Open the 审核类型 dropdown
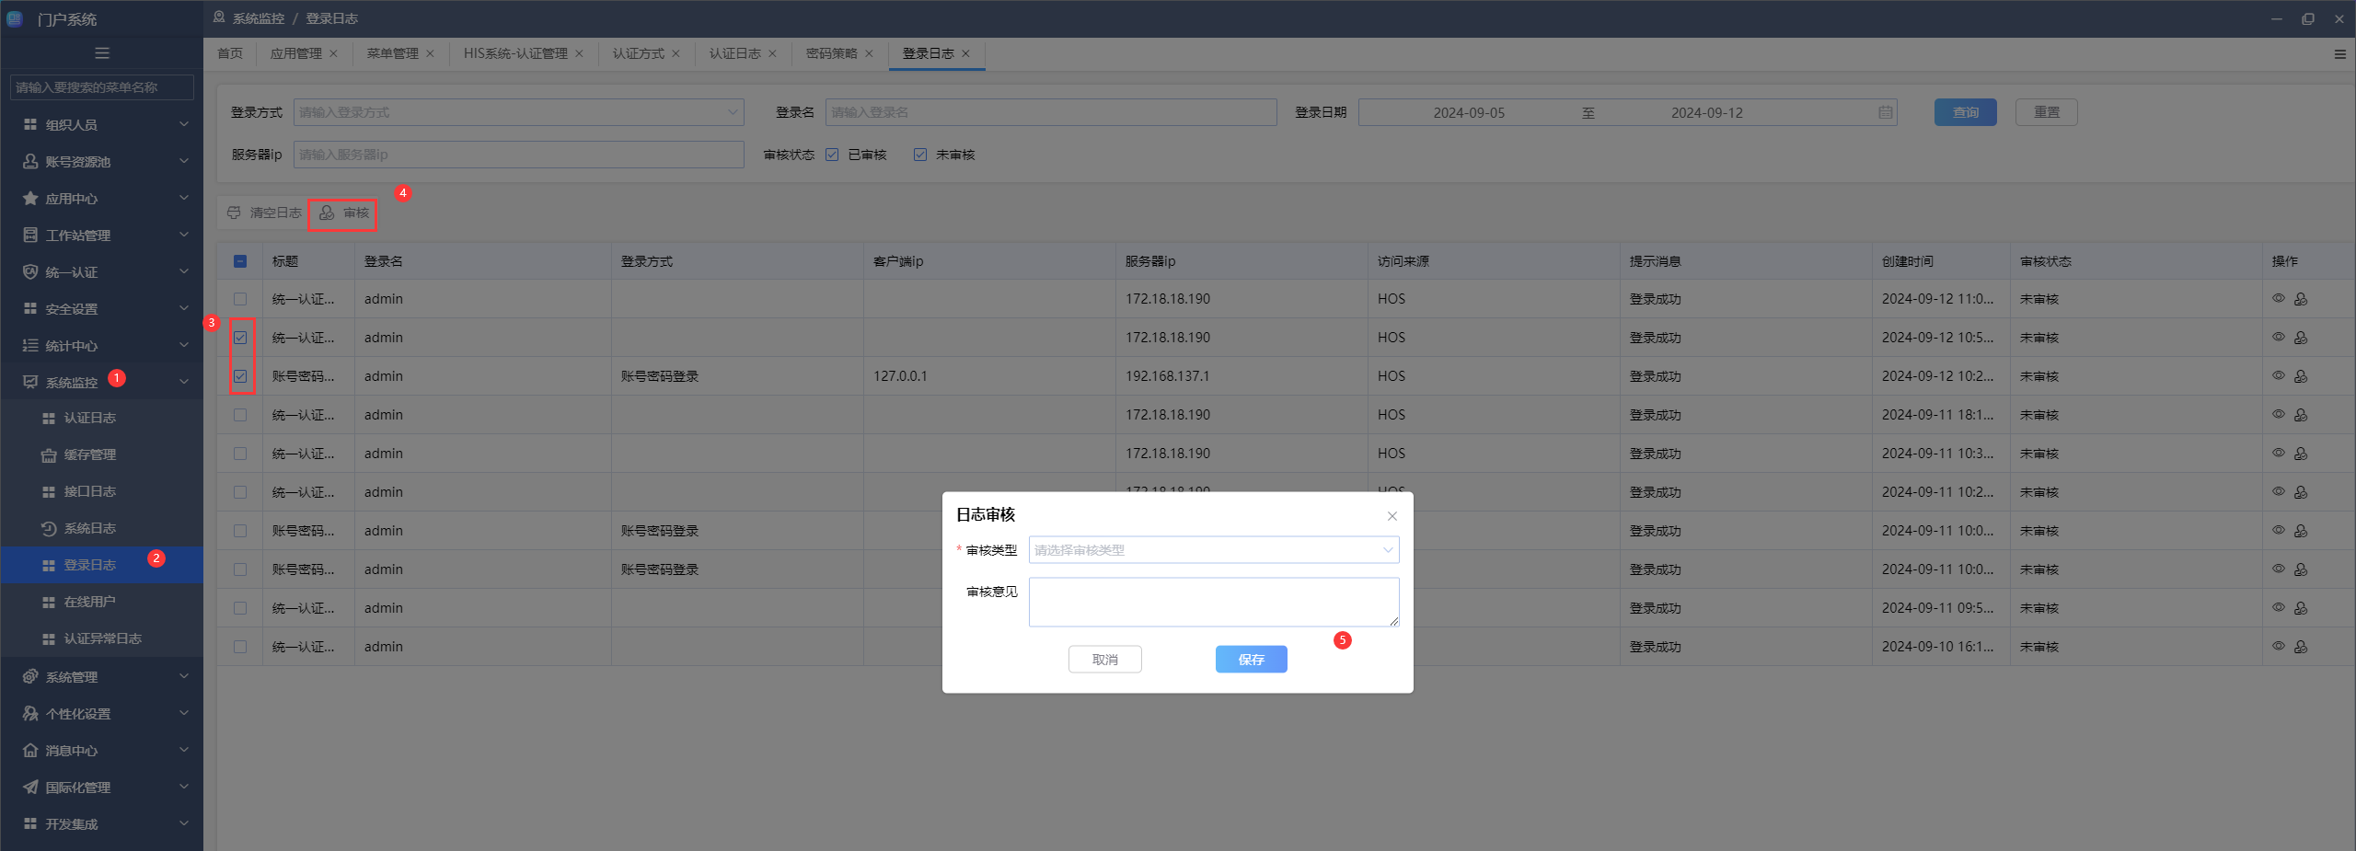Viewport: 2356px width, 851px height. pos(1214,550)
